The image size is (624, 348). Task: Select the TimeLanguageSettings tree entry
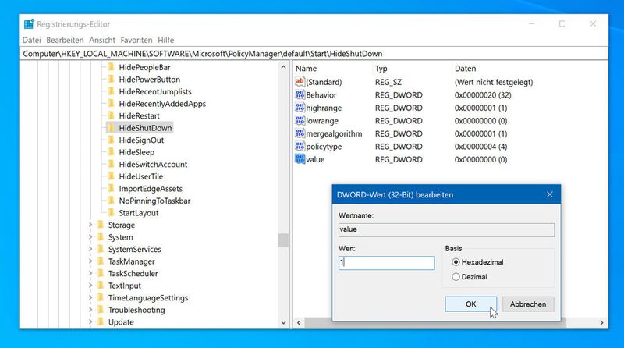(148, 298)
